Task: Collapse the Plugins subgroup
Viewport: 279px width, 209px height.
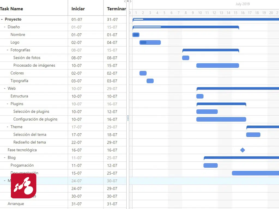Action: click(8, 104)
